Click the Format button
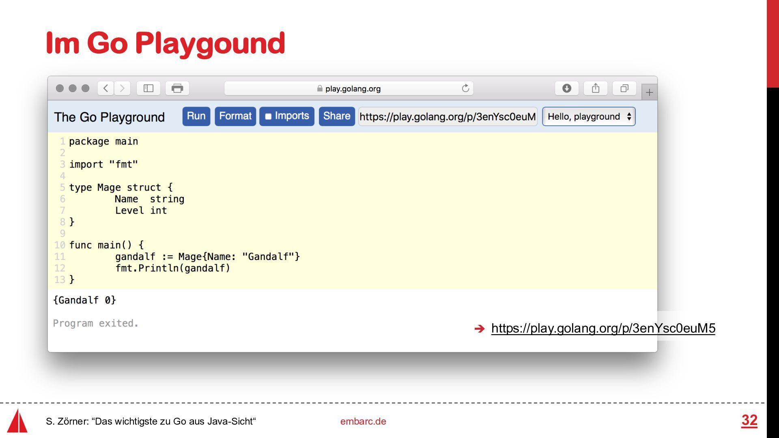 point(235,116)
